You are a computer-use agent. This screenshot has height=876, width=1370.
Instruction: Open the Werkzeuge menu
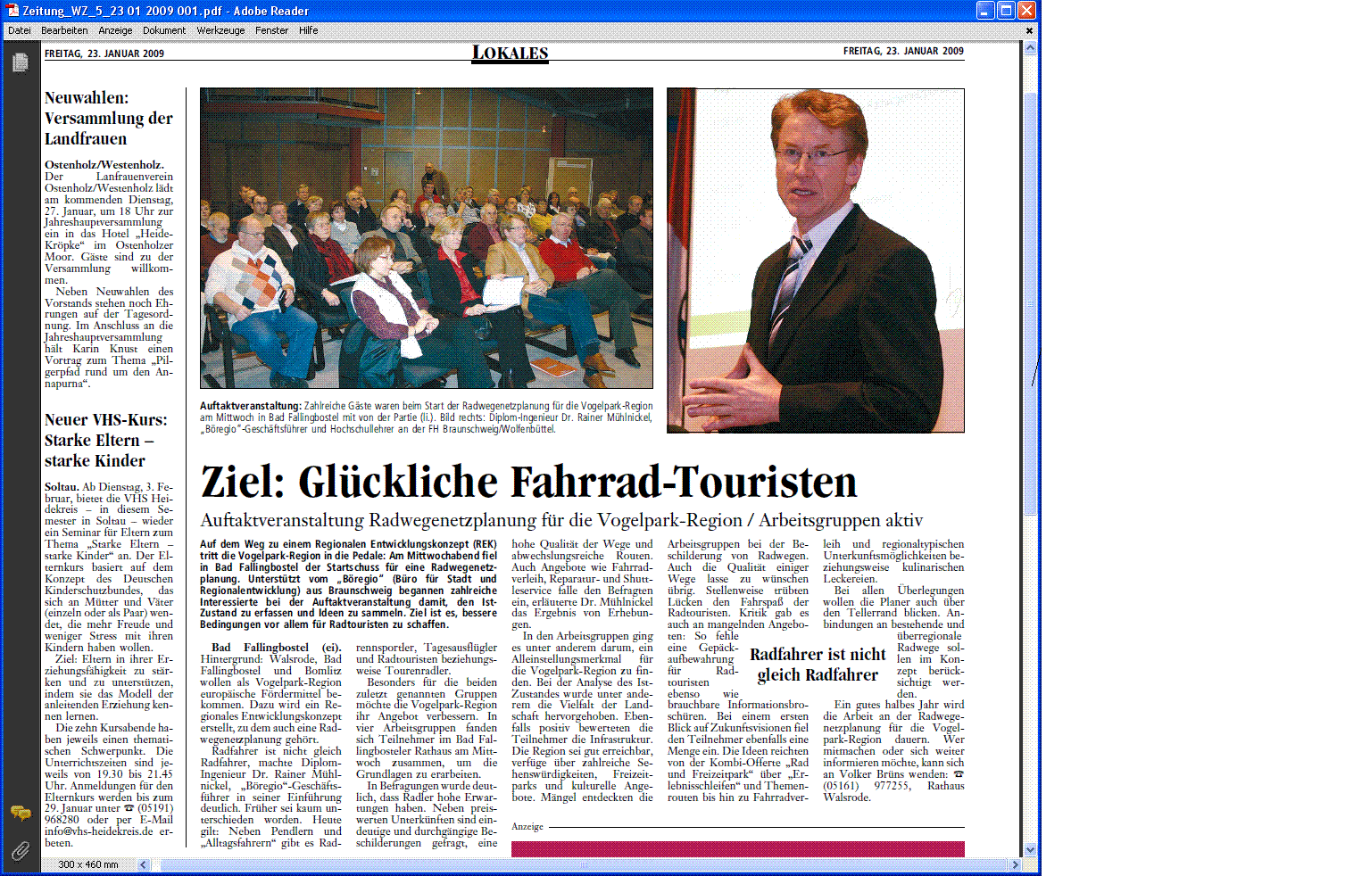coord(220,30)
